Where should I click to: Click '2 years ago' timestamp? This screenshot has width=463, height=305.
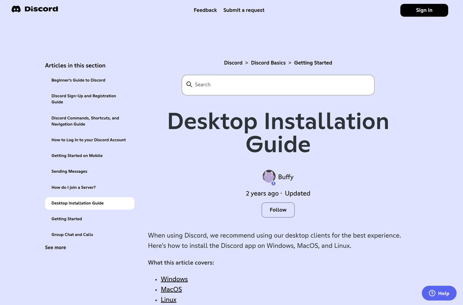click(x=262, y=193)
